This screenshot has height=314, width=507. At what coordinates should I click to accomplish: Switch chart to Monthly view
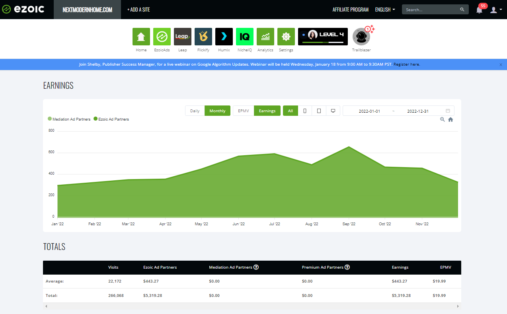(x=217, y=111)
